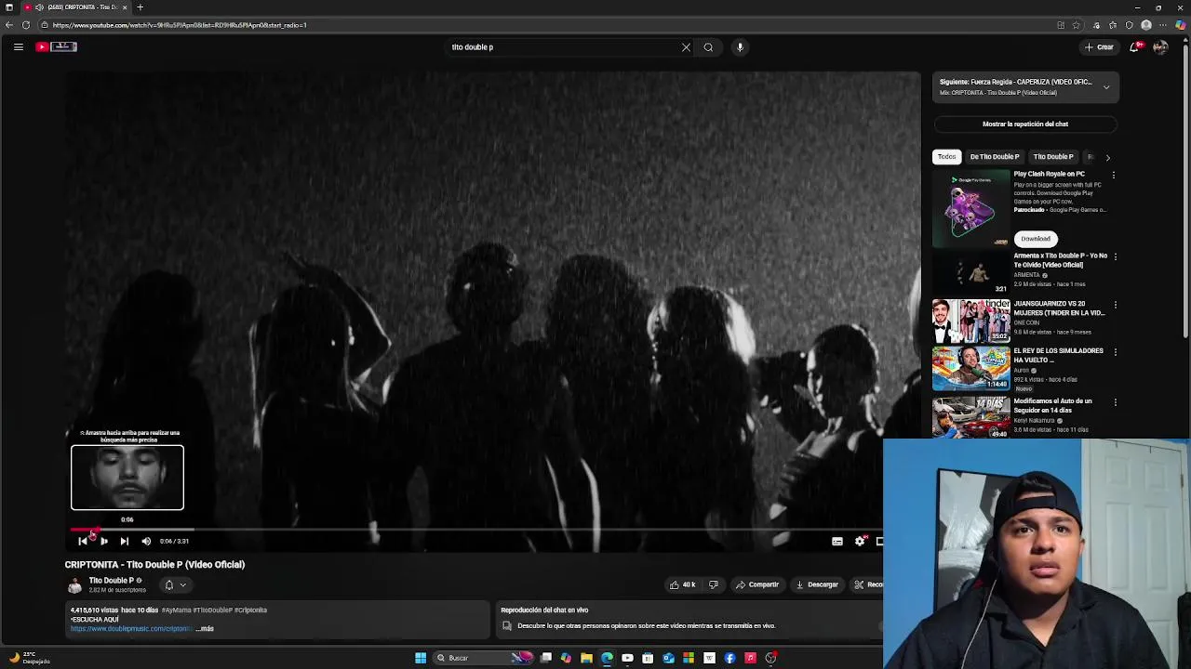Click the browser address bar URL
This screenshot has height=669, width=1191.
tap(179, 25)
